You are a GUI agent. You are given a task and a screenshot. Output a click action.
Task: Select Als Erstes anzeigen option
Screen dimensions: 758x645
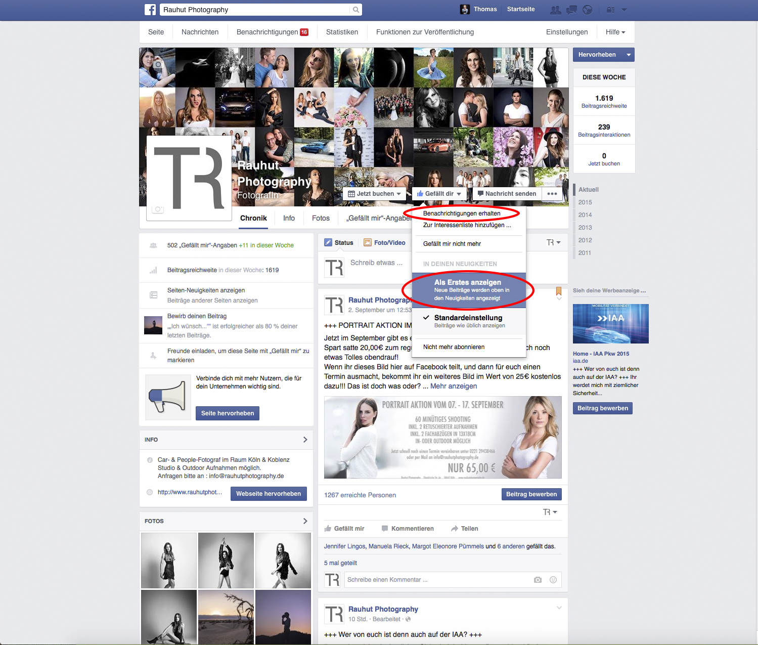469,290
